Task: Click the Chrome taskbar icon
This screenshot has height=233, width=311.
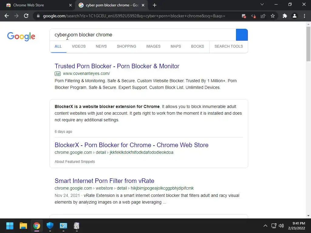Action: pos(37,226)
